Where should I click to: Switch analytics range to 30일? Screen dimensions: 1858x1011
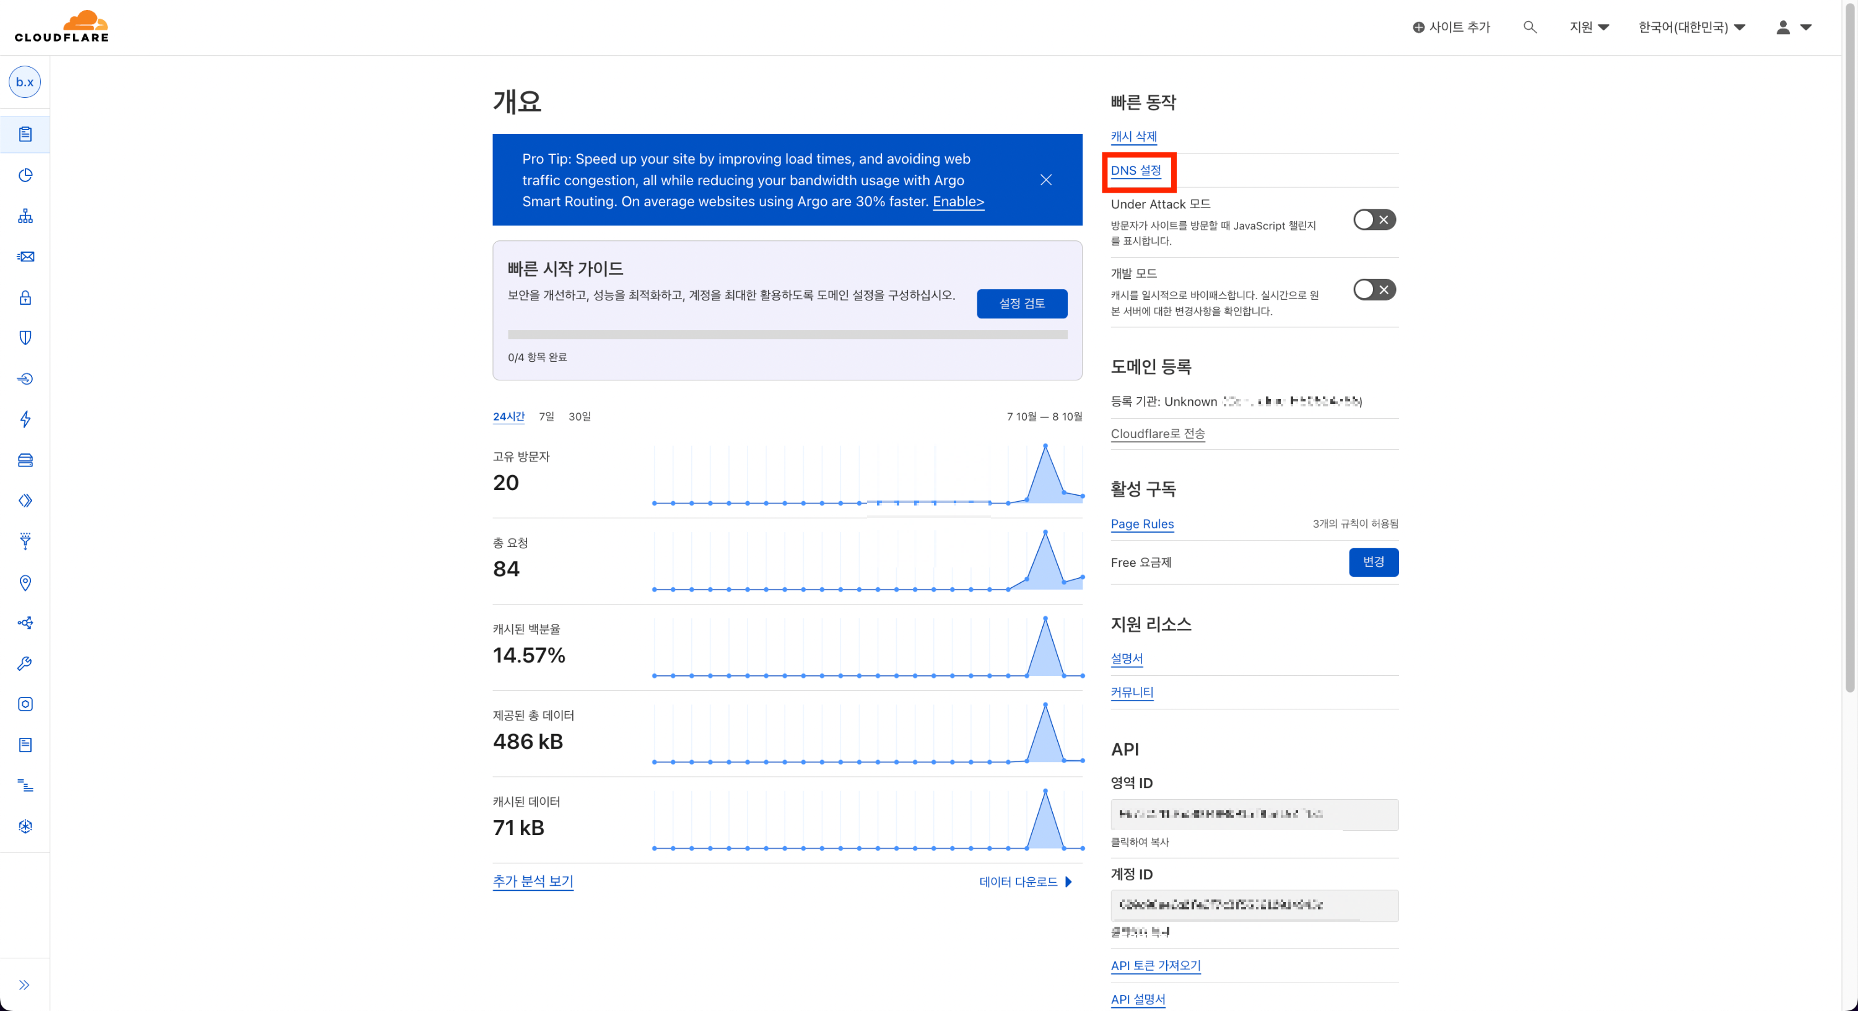tap(579, 416)
